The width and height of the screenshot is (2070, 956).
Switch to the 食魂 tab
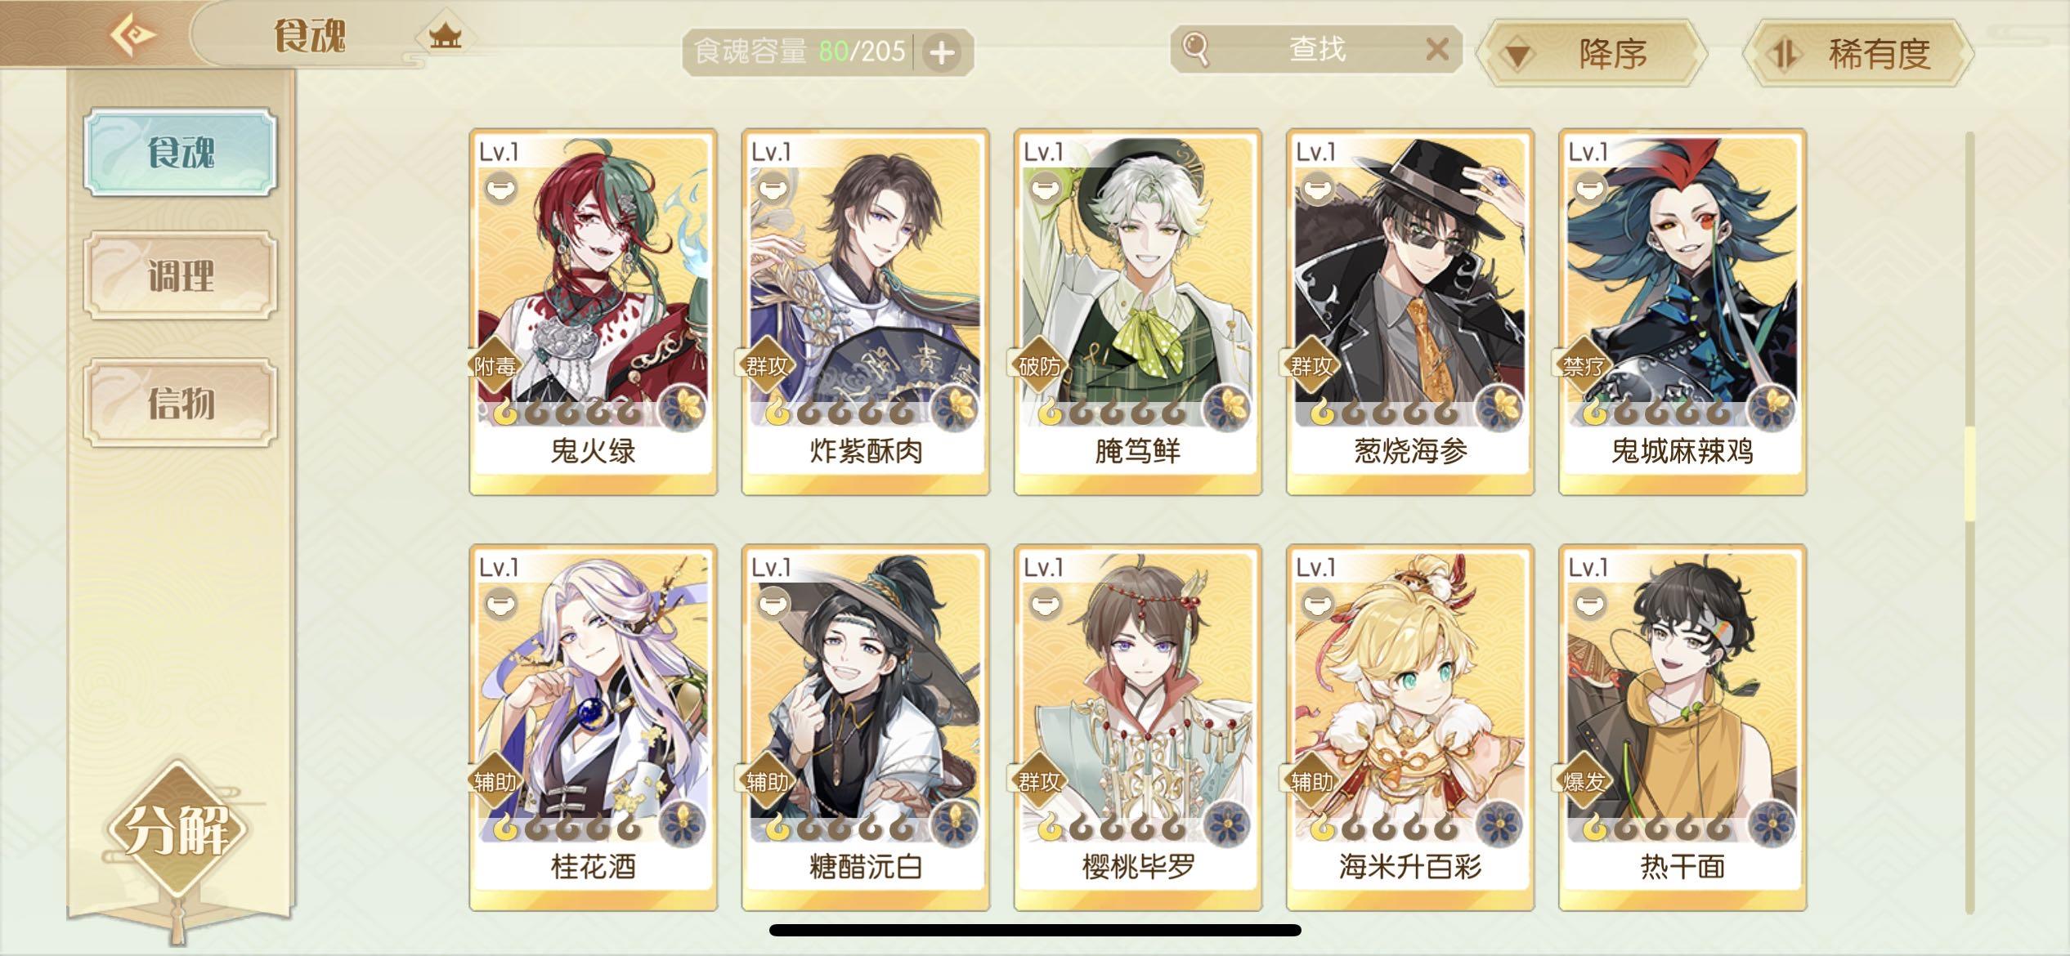click(181, 152)
